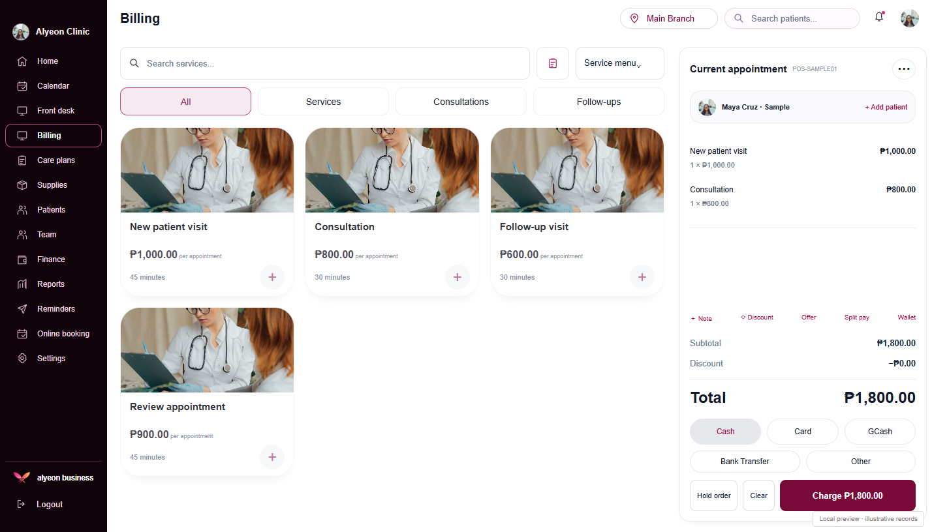Click the + Add patient link
Screen dimensions: 932x532
tap(886, 107)
